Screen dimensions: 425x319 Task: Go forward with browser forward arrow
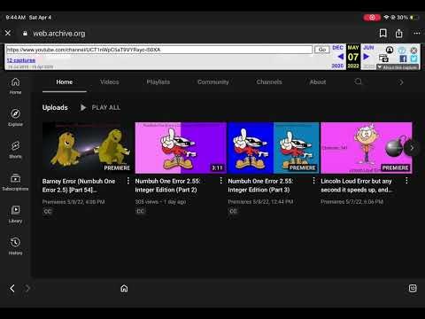(27, 288)
